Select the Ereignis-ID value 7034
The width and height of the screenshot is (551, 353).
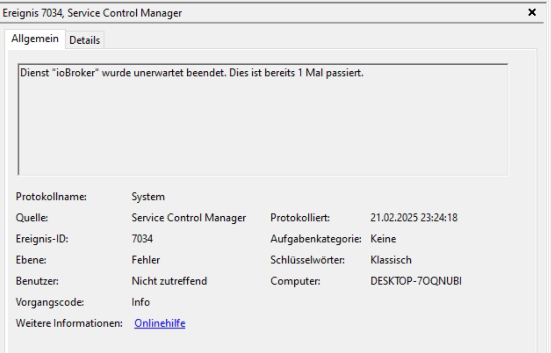coord(142,239)
